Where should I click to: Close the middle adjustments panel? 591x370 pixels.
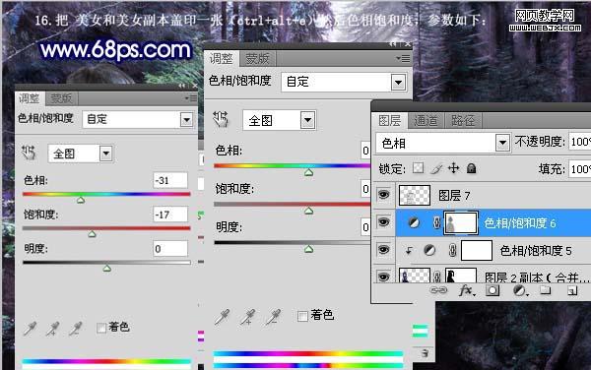pos(408,44)
